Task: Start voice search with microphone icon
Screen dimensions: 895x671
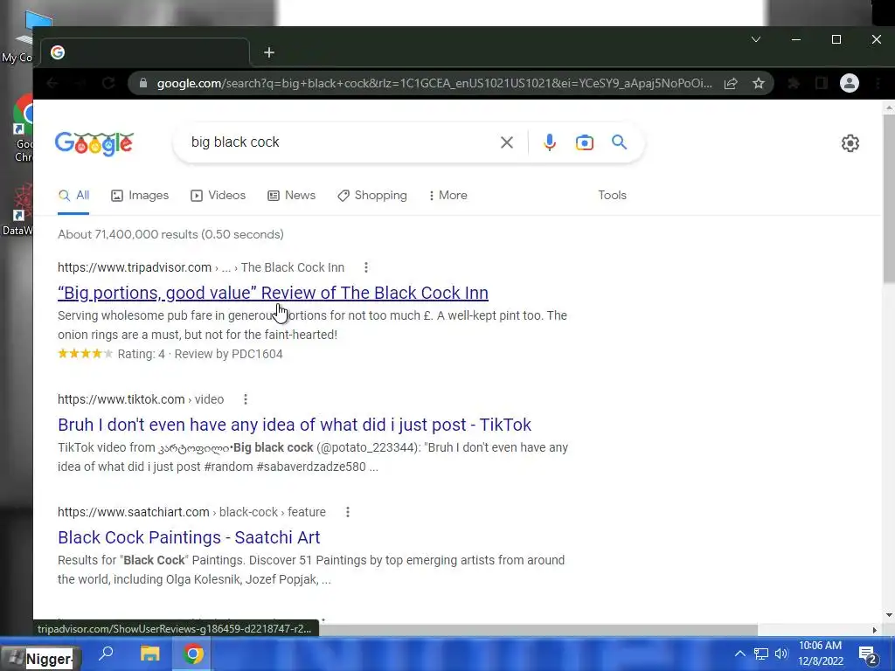Action: [x=549, y=142]
